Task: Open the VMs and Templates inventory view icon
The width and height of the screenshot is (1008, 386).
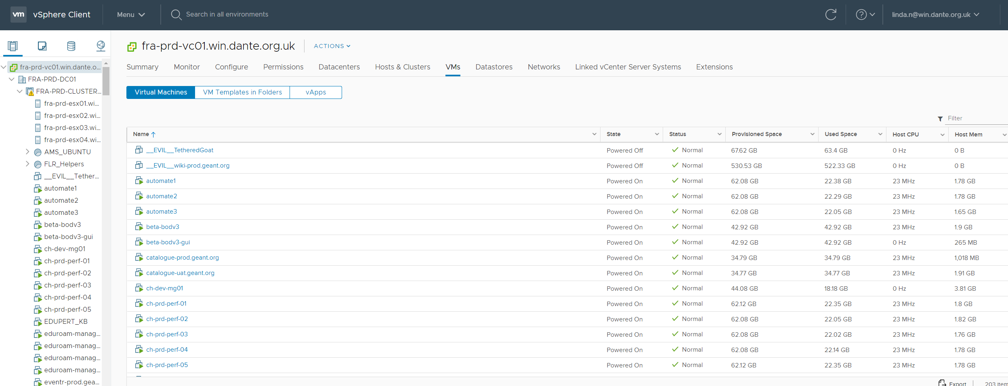Action: (x=42, y=46)
